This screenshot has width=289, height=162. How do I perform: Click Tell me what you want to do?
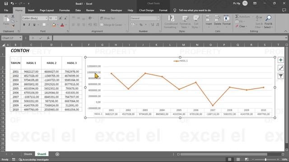195,10
